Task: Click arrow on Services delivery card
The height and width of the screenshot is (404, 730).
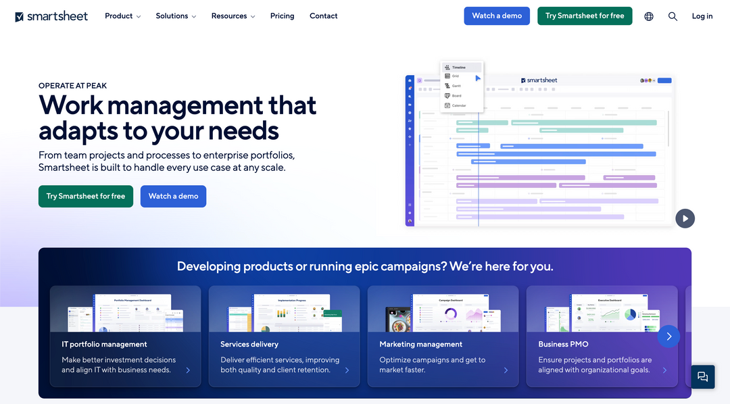Action: pyautogui.click(x=347, y=370)
